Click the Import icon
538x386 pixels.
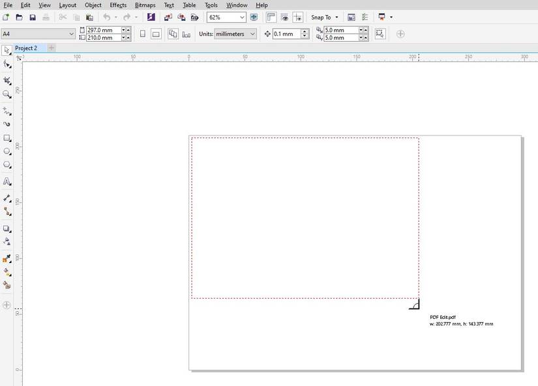coord(168,17)
